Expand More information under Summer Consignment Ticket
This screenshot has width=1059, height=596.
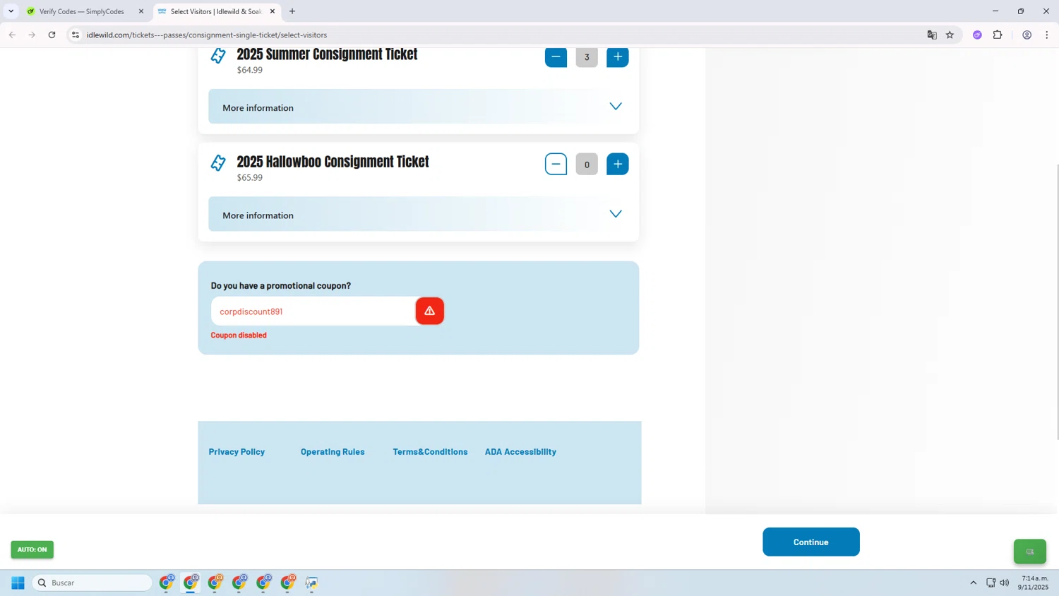coord(419,107)
